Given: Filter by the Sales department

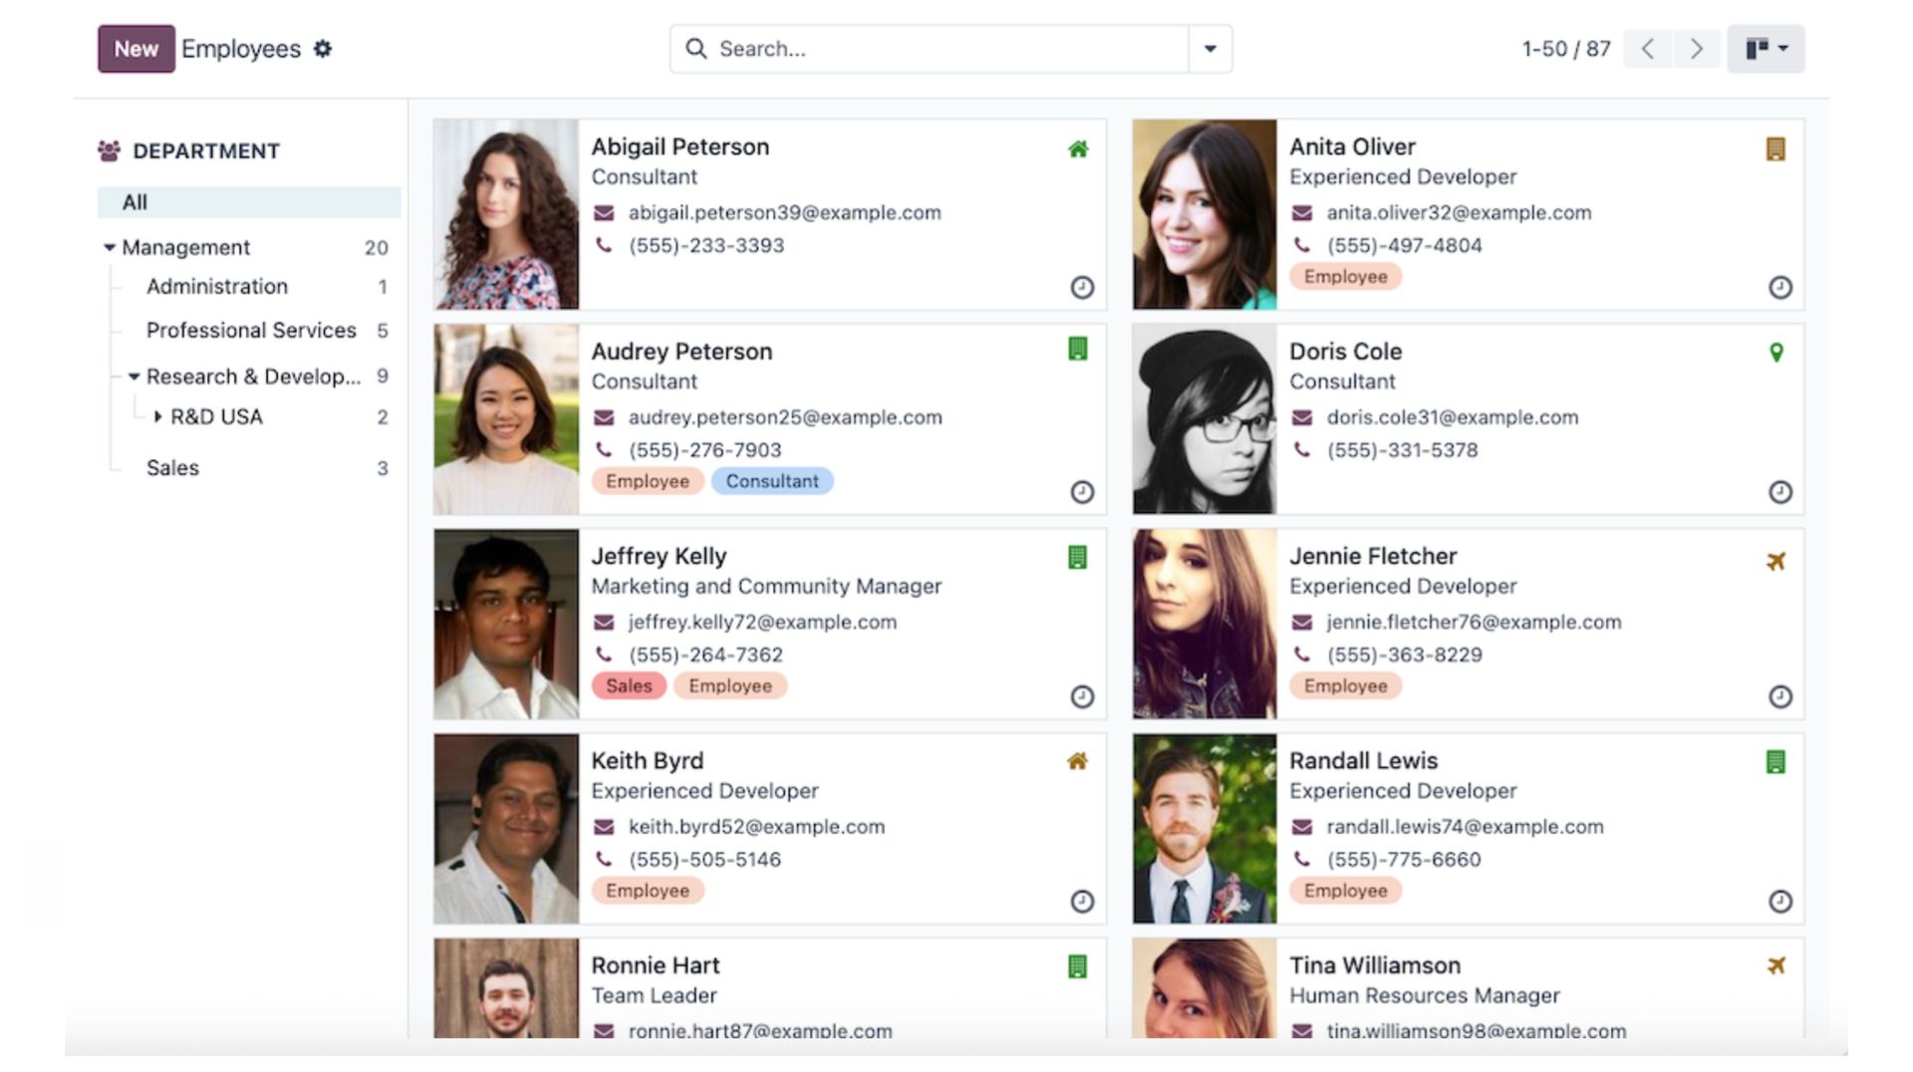Looking at the screenshot, I should point(172,468).
